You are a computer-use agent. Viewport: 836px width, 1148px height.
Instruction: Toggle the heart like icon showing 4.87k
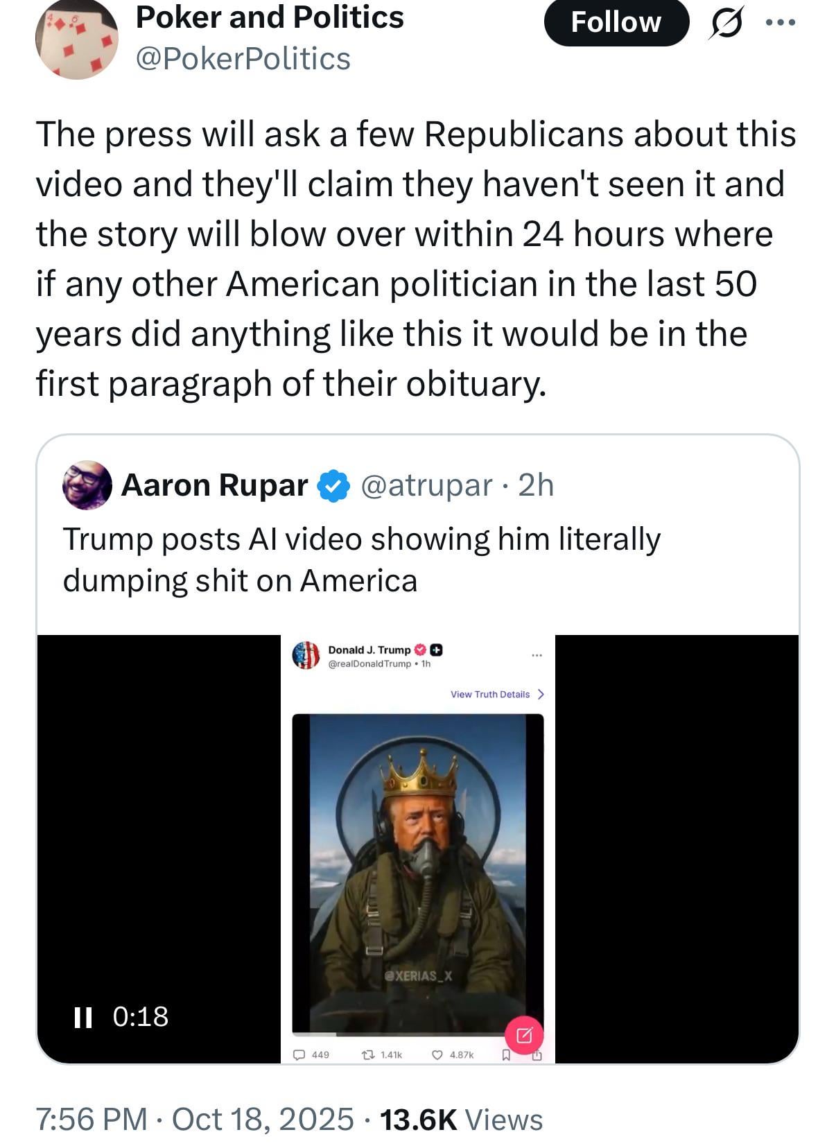coord(437,1055)
